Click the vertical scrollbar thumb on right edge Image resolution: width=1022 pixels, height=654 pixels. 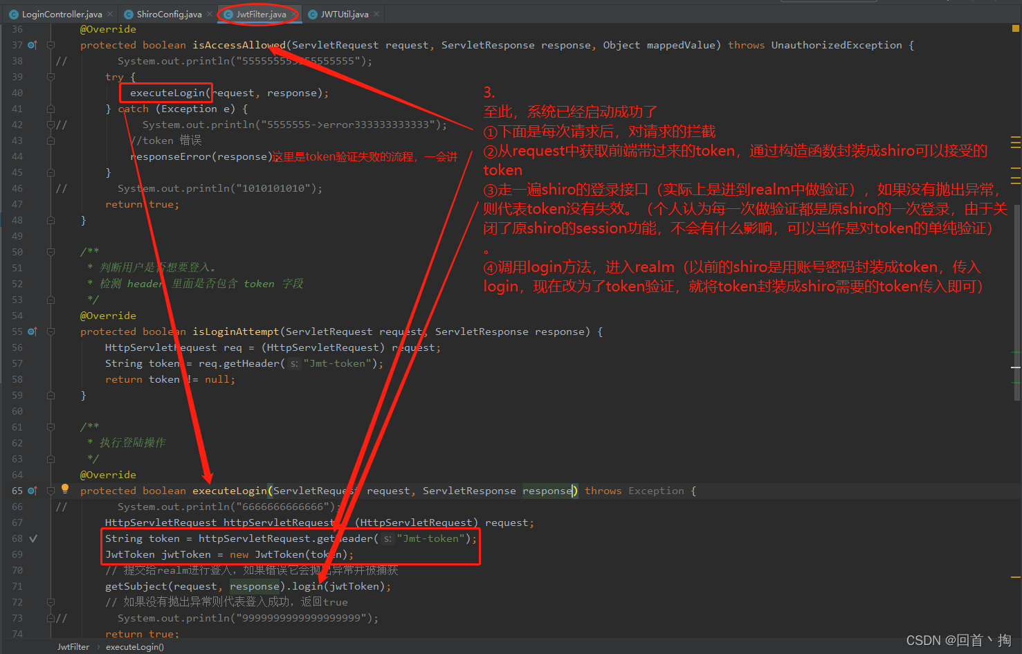pos(1016,302)
